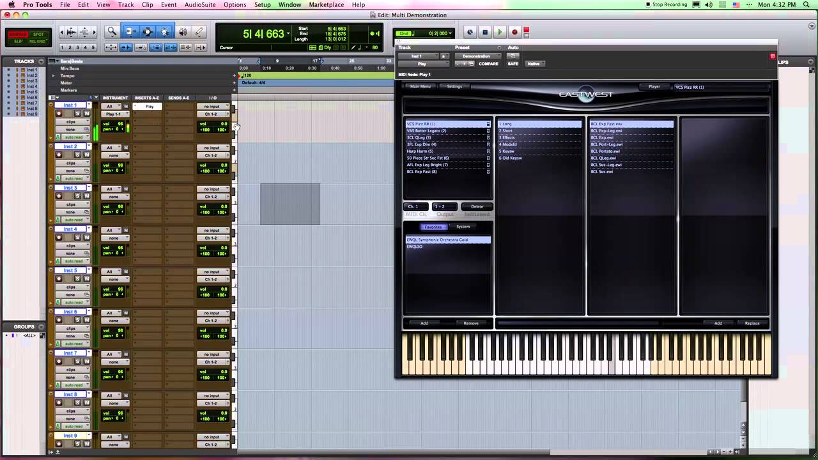The image size is (818, 460).
Task: Enable Spot edit mode
Action: (39, 34)
